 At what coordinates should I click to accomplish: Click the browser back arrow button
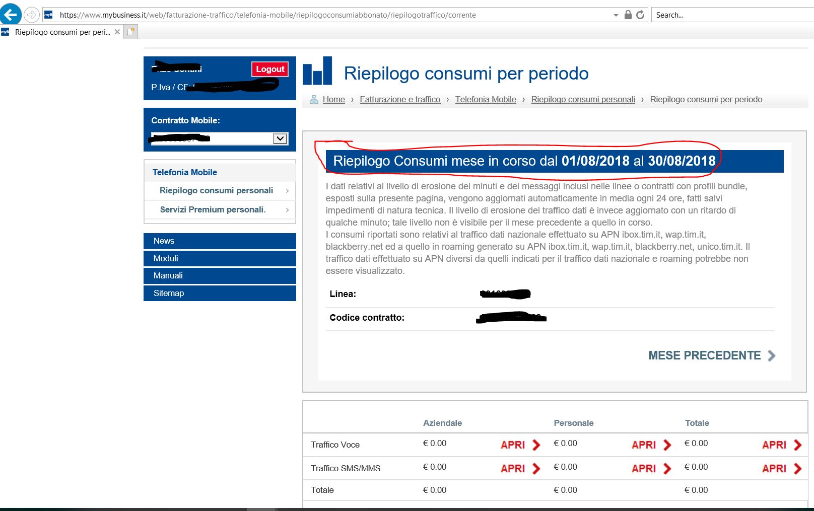tap(11, 15)
